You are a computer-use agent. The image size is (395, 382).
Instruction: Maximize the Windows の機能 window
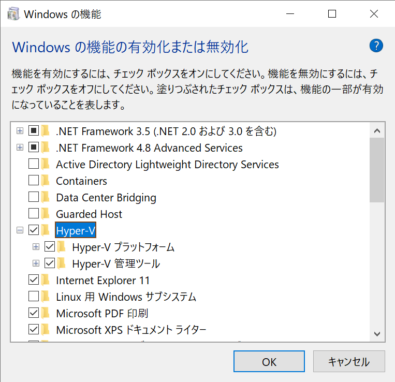point(332,14)
